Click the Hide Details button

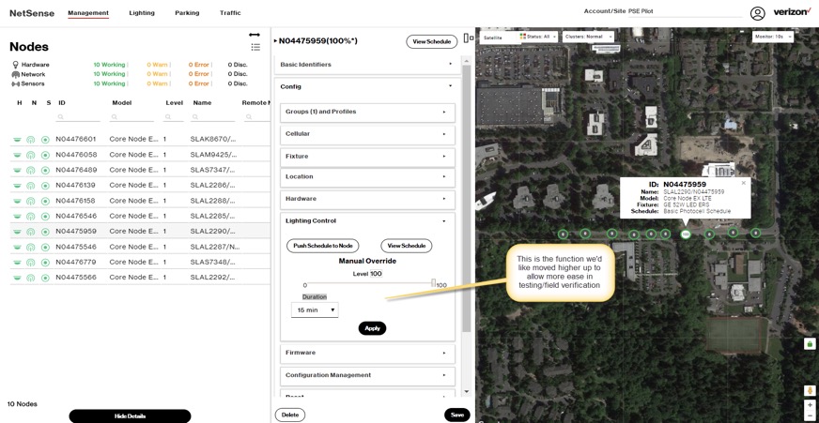[130, 415]
